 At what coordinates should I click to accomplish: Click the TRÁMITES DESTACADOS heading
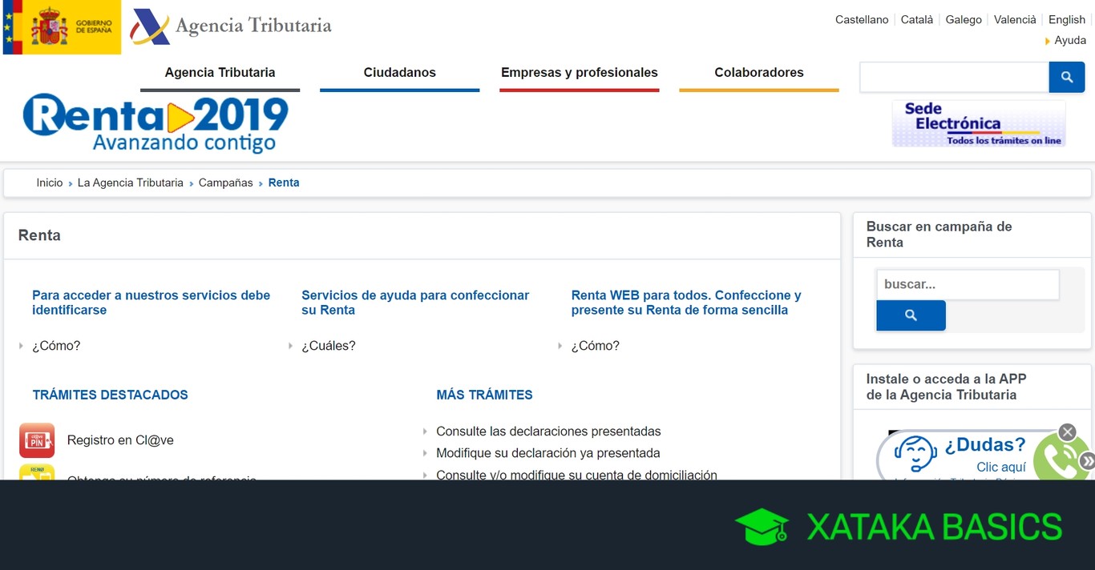click(111, 395)
